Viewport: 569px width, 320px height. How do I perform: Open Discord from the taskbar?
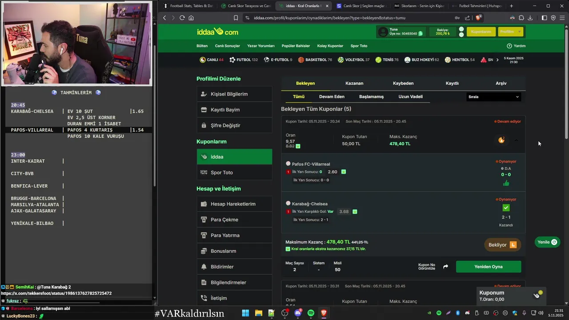click(298, 313)
